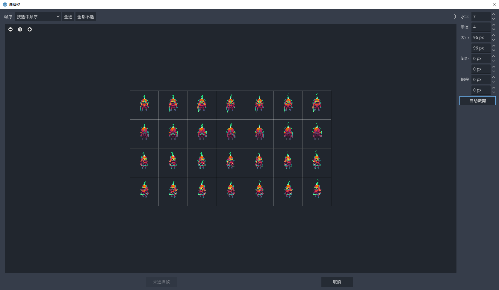The image size is (499, 290).
Task: Reset zoom with the 1 icon
Action: coord(20,29)
